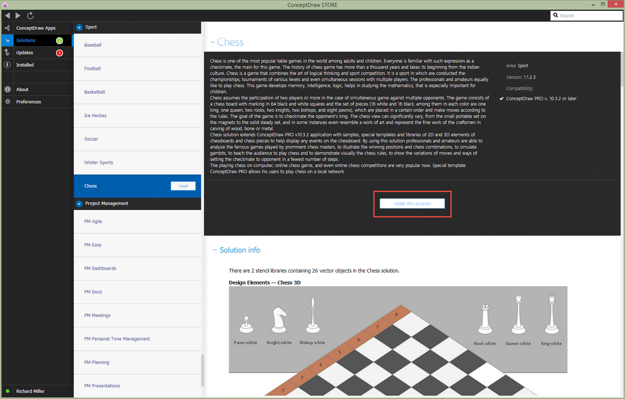
Task: Click the search magnifier icon
Action: 555,15
